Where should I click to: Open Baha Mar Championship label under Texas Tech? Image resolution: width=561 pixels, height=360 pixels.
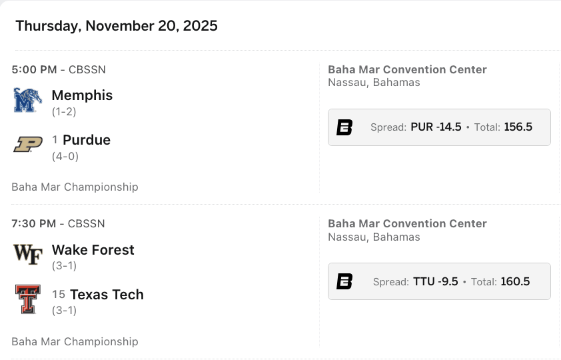tap(75, 341)
